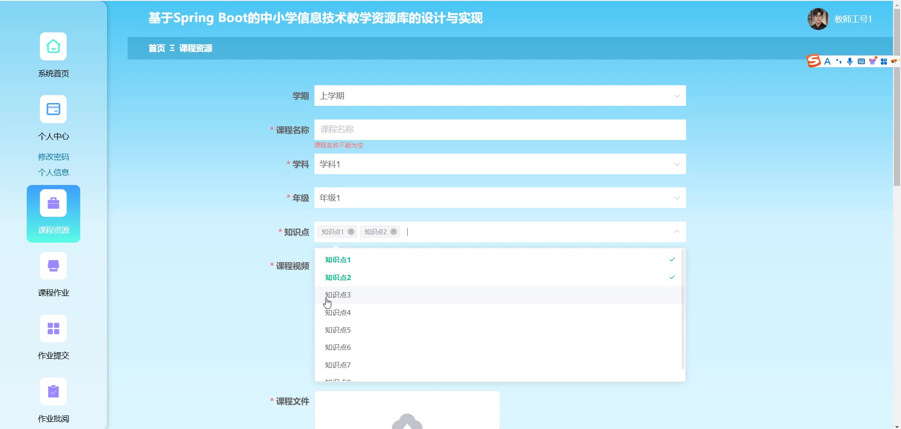Focus the 课程名称 text field
The image size is (901, 429).
click(500, 130)
